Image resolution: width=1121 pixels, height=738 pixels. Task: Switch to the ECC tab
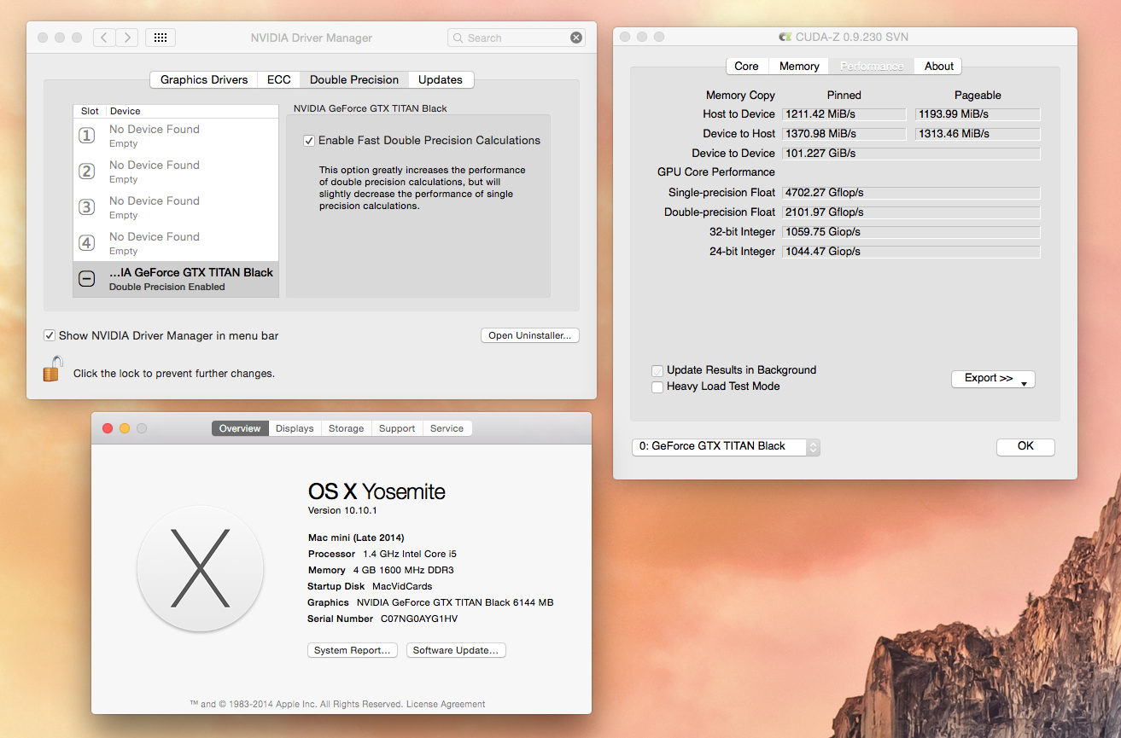tap(279, 79)
